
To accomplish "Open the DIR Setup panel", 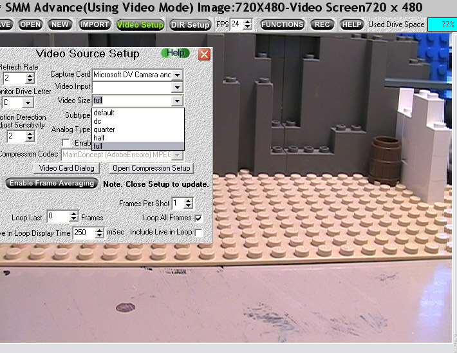I will click(x=190, y=25).
